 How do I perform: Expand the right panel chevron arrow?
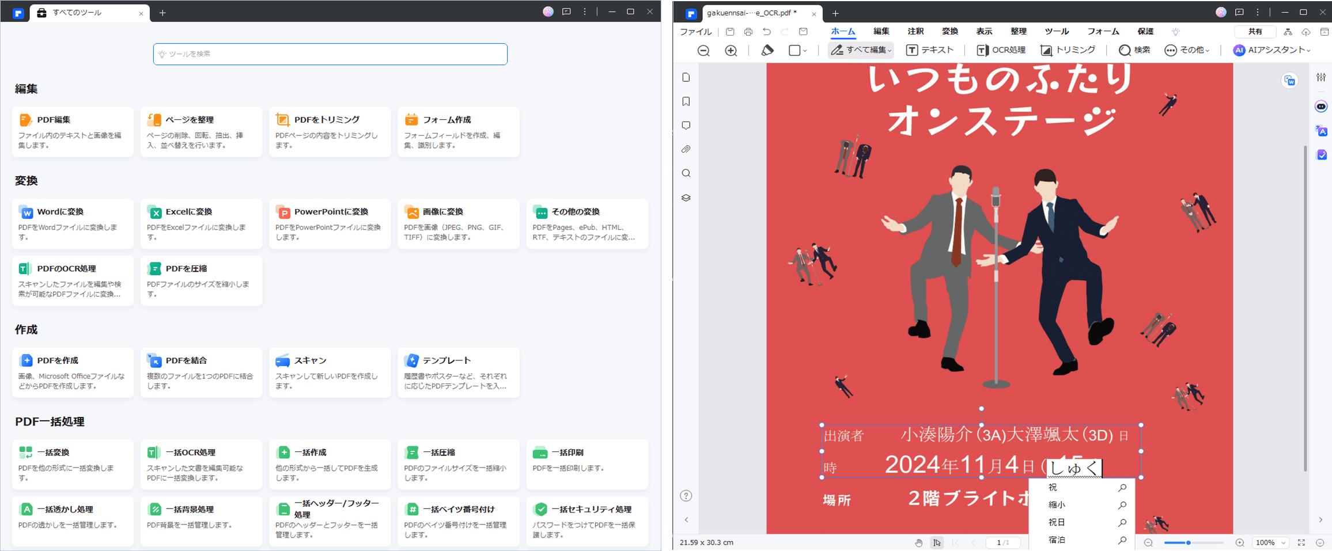(1321, 520)
